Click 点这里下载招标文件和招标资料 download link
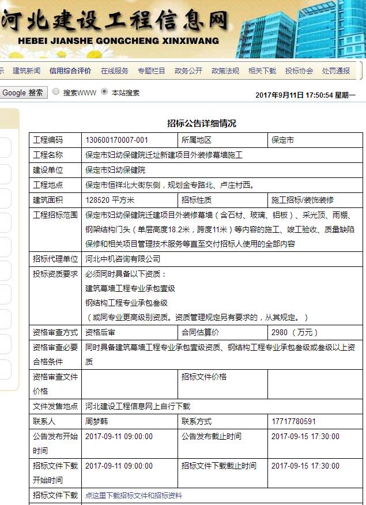The width and height of the screenshot is (366, 505). 134,495
